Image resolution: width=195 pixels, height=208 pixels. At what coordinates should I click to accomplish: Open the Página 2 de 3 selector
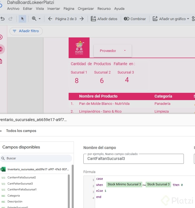tap(66, 19)
